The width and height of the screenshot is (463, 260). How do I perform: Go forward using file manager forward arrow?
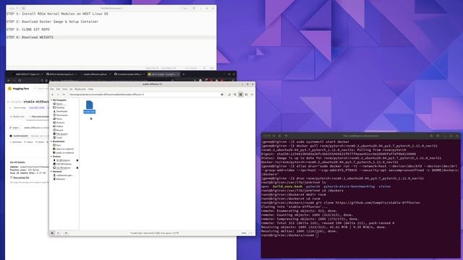(x=58, y=95)
